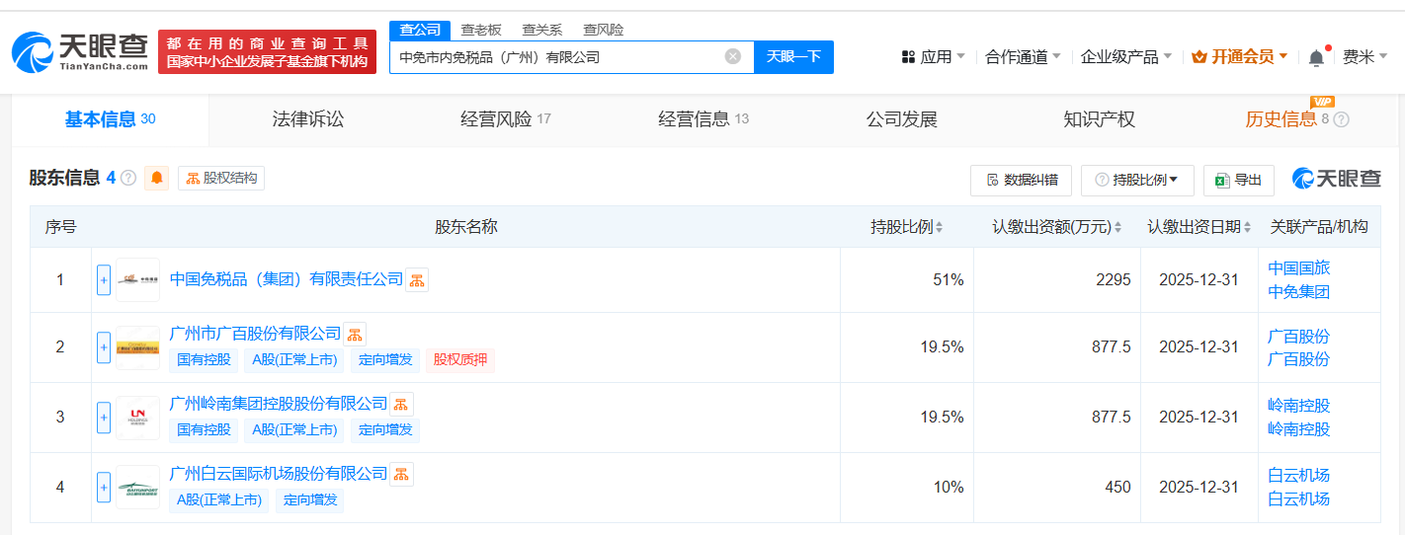Open equity chart icon beside 广州市广百股份
Viewport: 1405px width, 535px height.
click(354, 334)
